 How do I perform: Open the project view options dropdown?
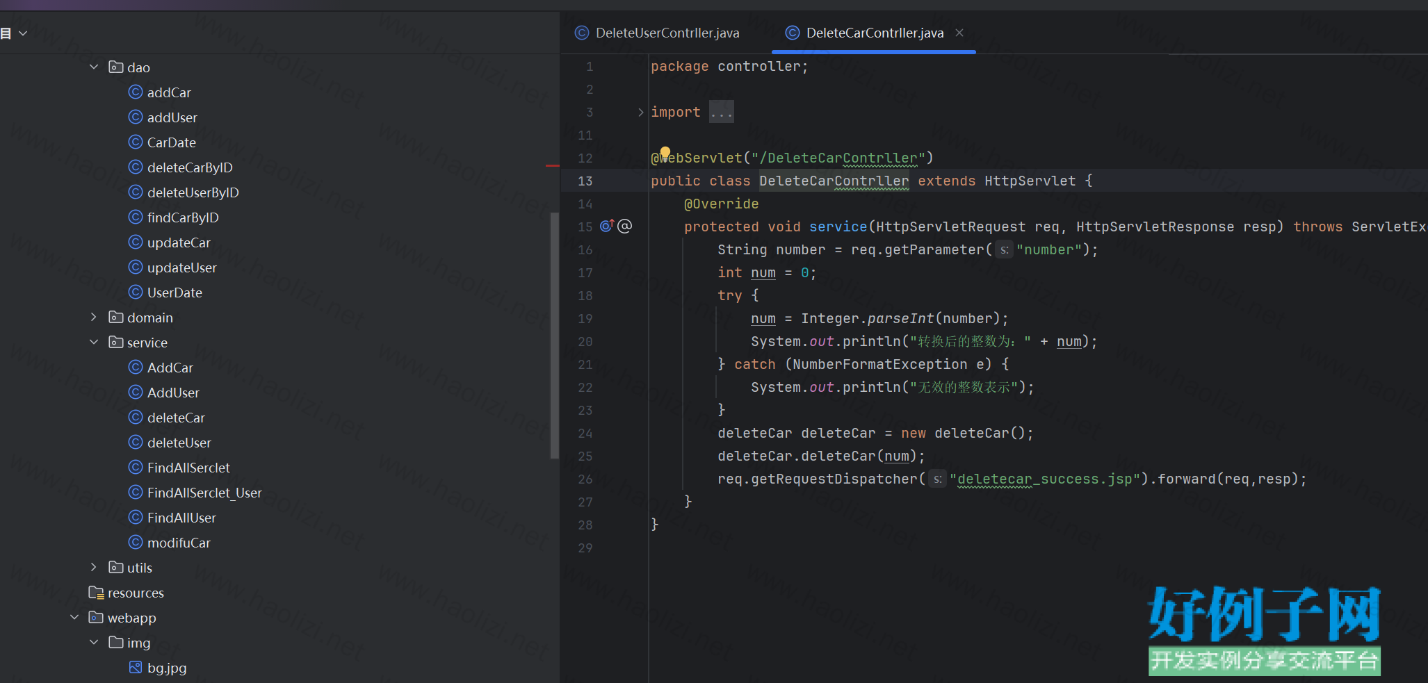pos(23,33)
